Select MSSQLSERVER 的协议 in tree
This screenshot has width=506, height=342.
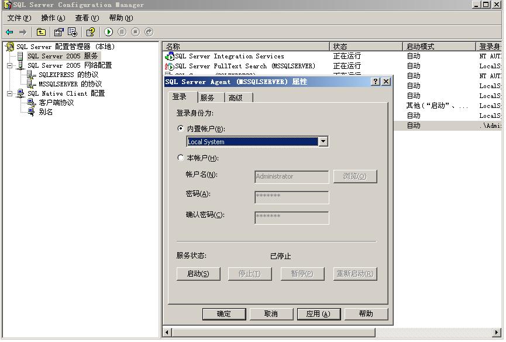tap(70, 85)
